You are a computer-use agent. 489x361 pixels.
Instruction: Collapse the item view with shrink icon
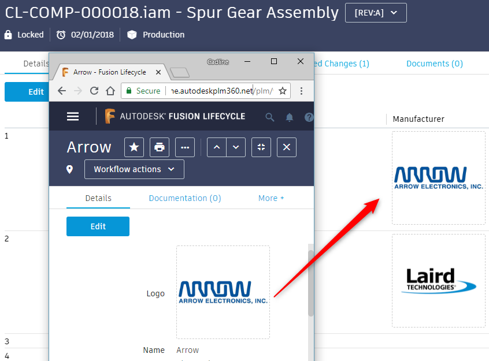coord(261,147)
